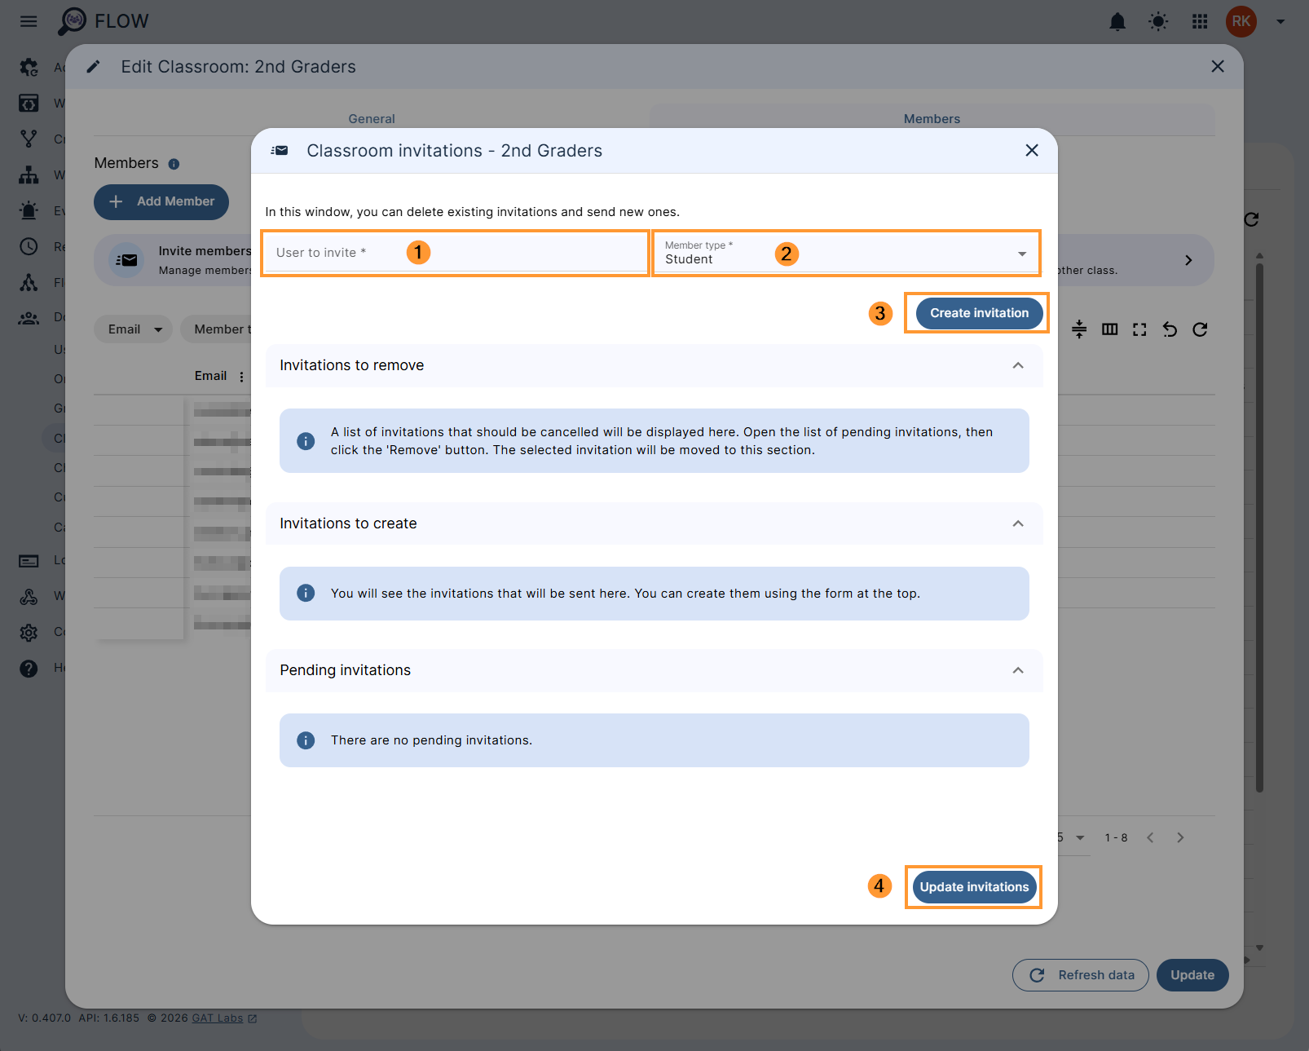Open the GAT Labs footer link
This screenshot has width=1309, height=1051.
[x=218, y=1018]
